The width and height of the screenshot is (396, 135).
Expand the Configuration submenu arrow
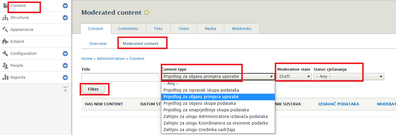[65, 54]
